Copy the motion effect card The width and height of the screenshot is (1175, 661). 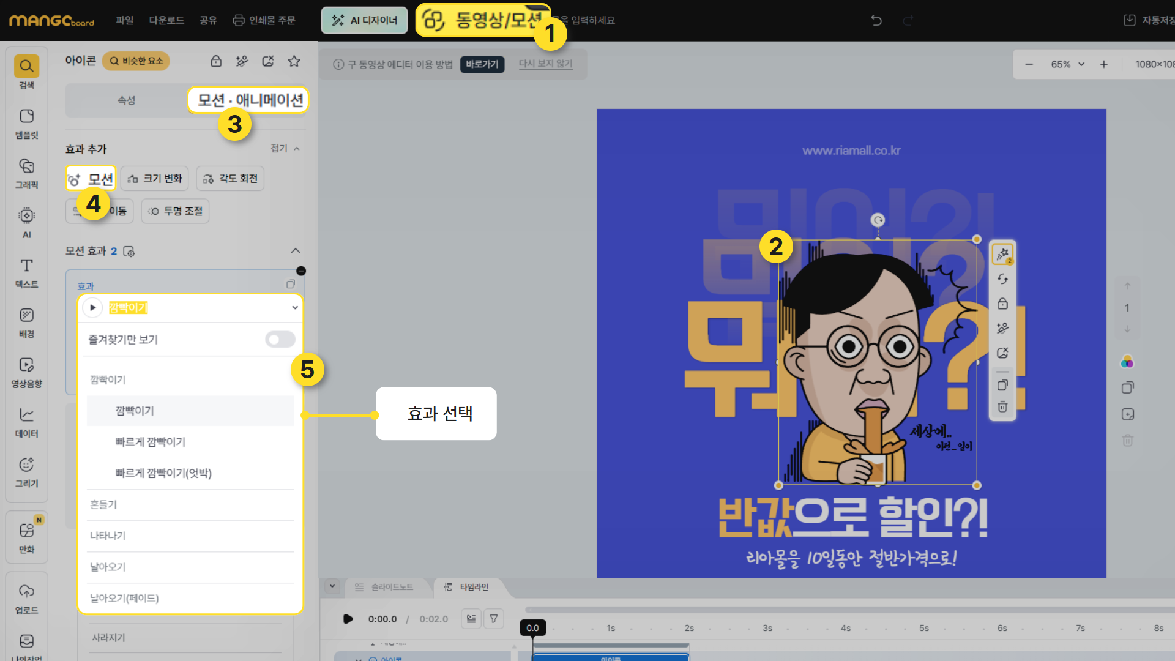coord(291,284)
